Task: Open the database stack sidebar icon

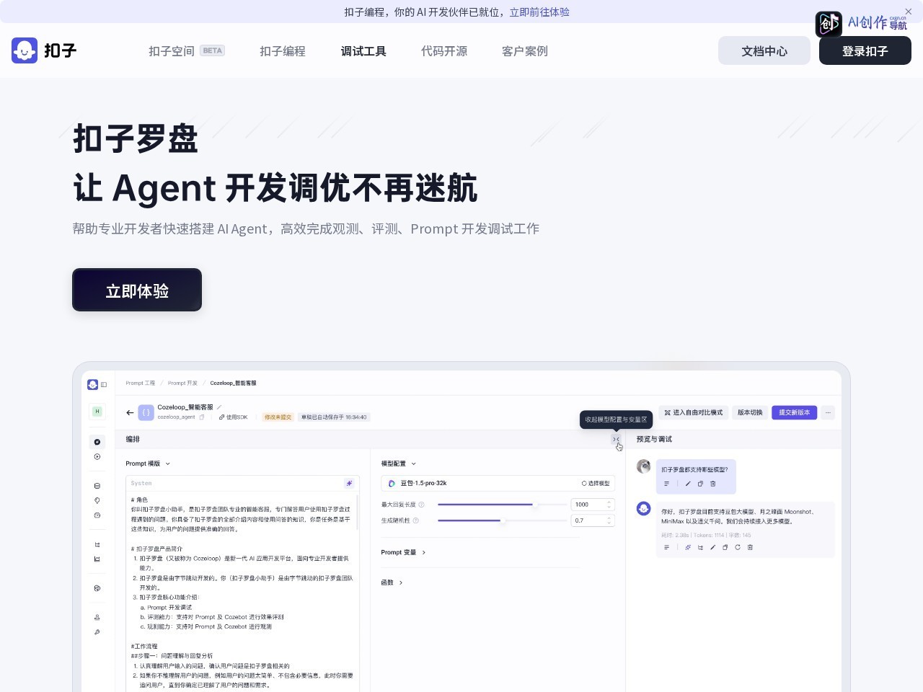Action: [x=97, y=486]
